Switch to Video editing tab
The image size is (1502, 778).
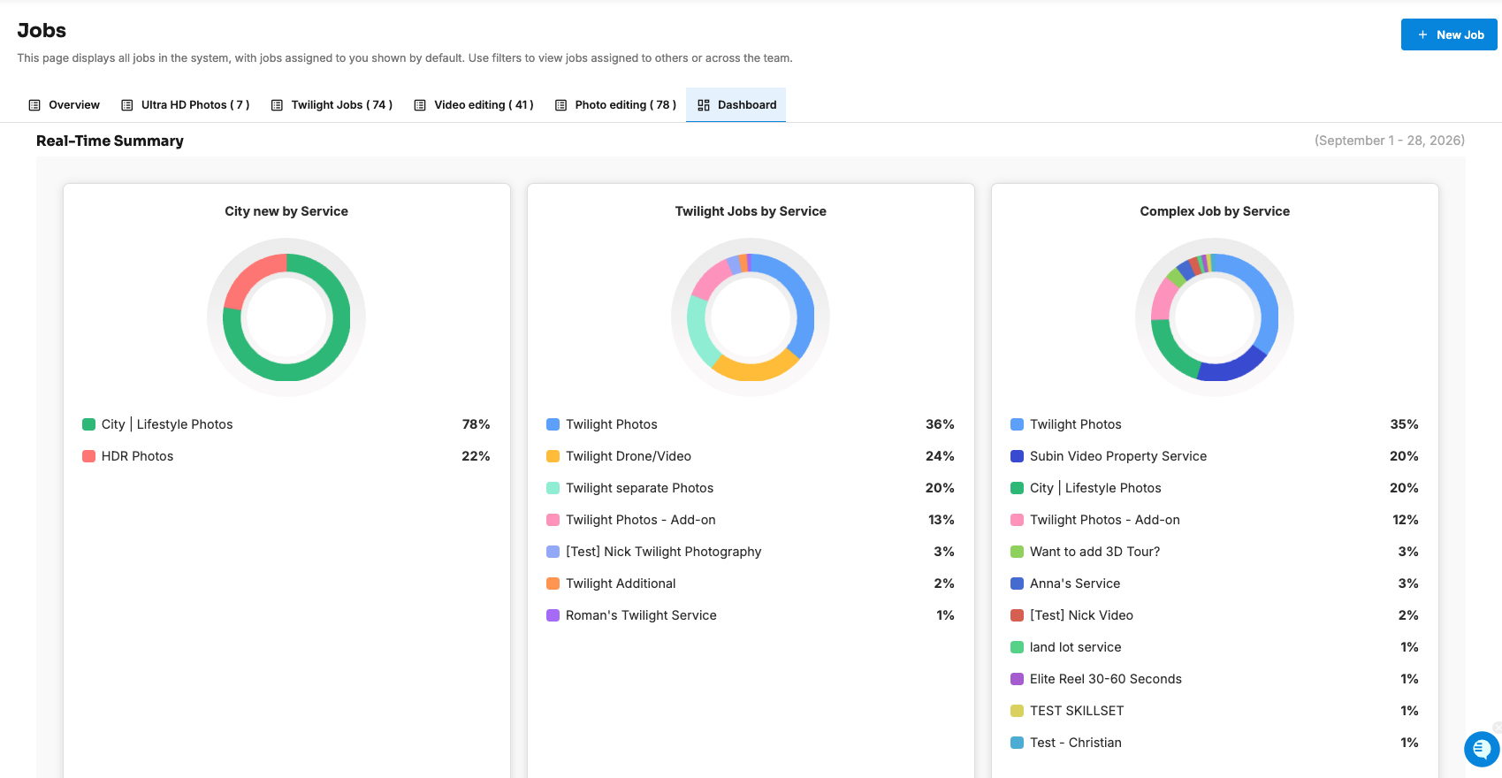click(x=474, y=104)
